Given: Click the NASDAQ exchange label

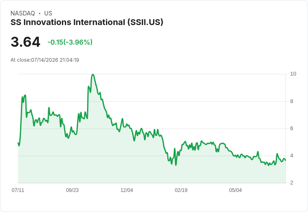Looking at the screenshot, I should pos(23,13).
